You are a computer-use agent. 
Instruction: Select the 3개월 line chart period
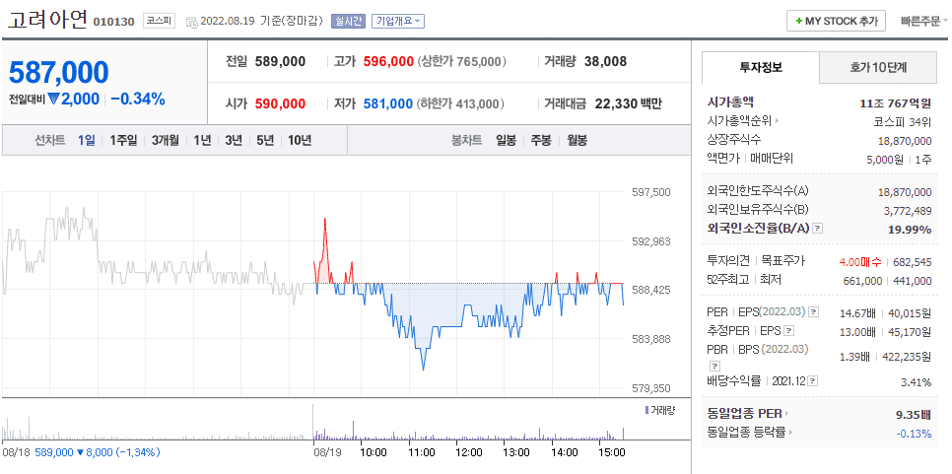pos(166,140)
